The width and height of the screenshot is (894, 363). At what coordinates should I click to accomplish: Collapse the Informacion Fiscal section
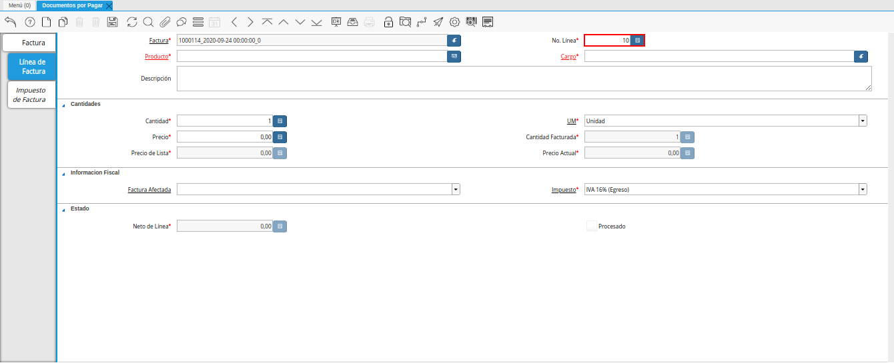(63, 173)
